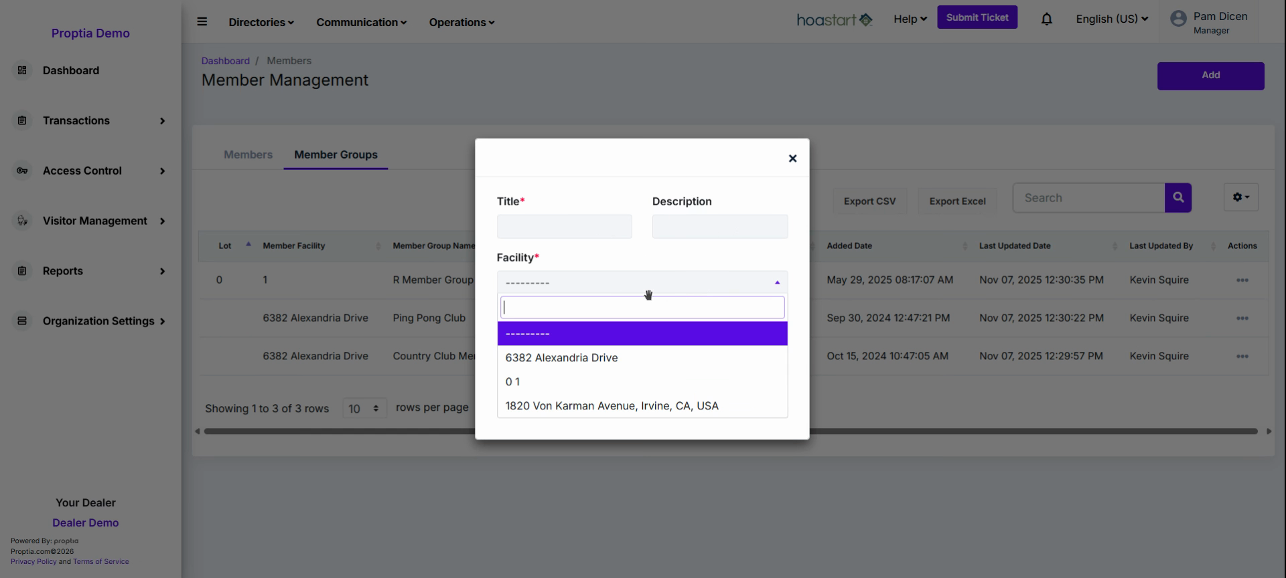The image size is (1286, 578).
Task: Click the R Member Group cell
Action: [x=433, y=280]
